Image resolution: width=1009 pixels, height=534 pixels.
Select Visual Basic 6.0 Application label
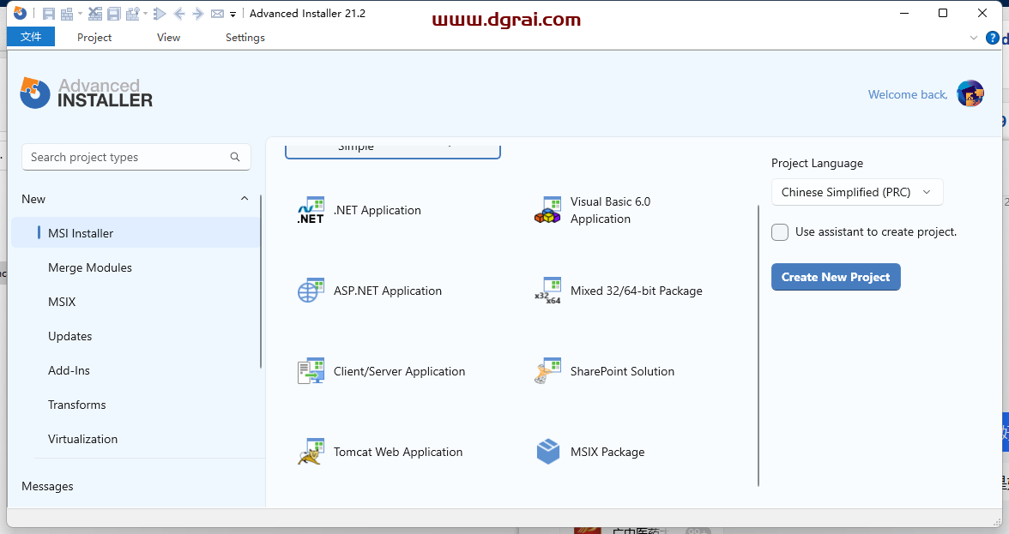click(610, 210)
